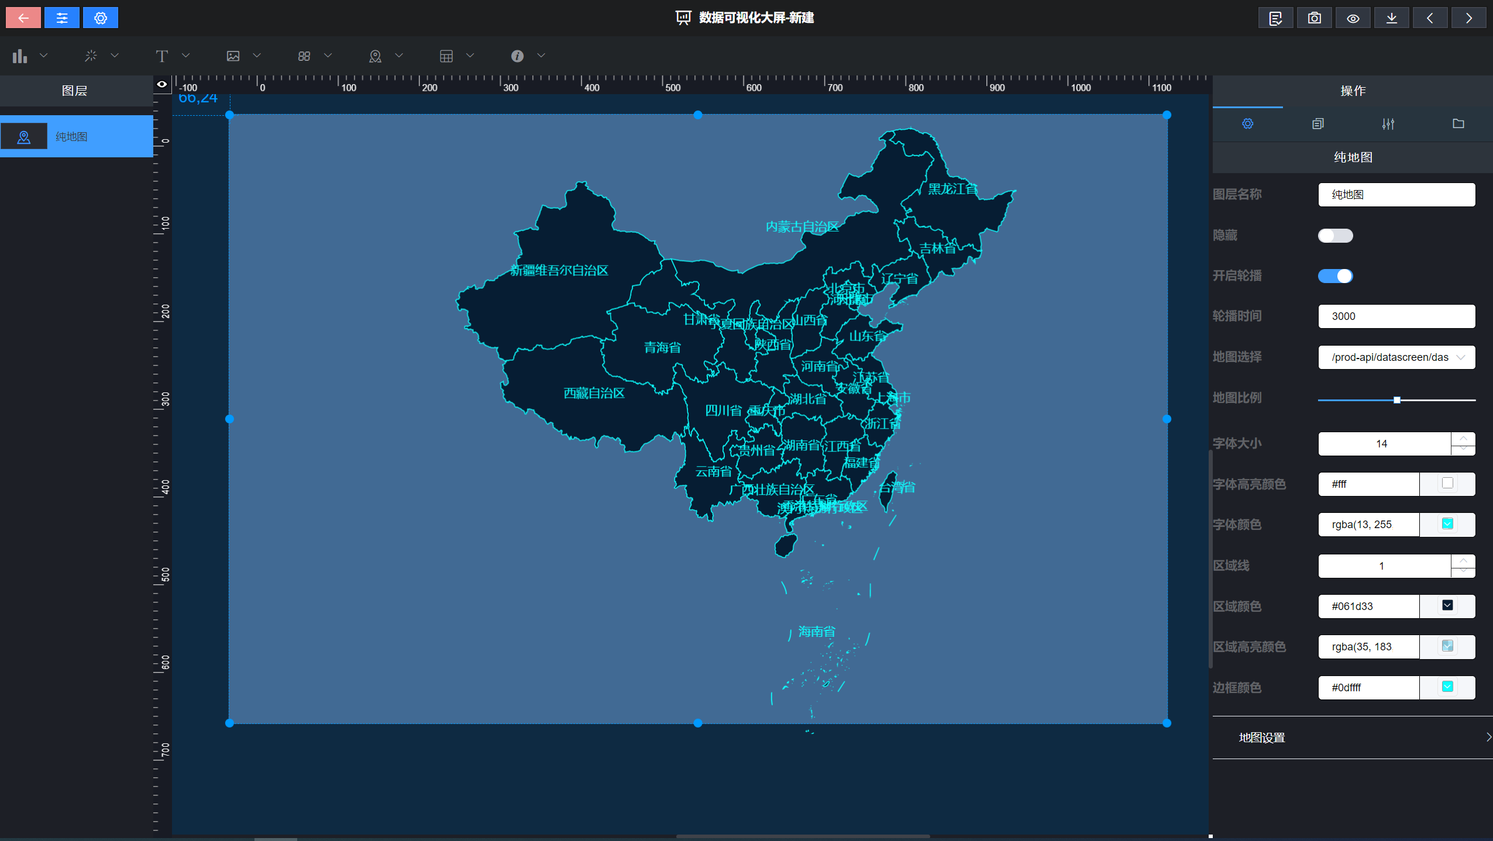Click the 新疆维吾尔自治区 label on the map
Image resolution: width=1493 pixels, height=841 pixels.
tap(559, 270)
